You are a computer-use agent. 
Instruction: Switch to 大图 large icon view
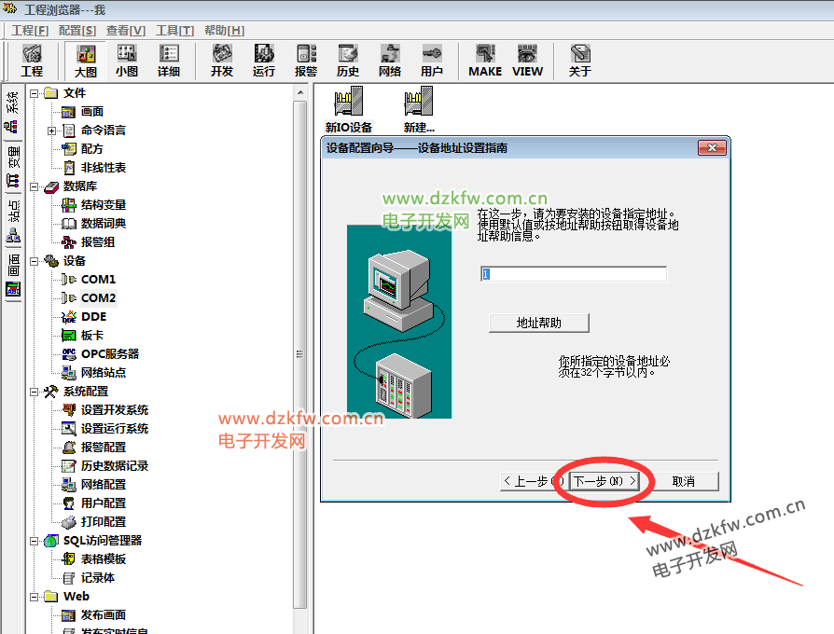coord(86,60)
